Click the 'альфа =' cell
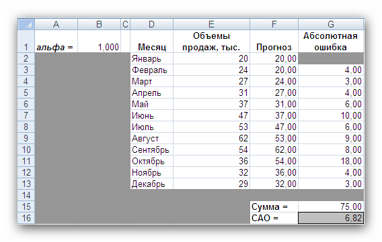The height and width of the screenshot is (242, 382). coord(56,42)
